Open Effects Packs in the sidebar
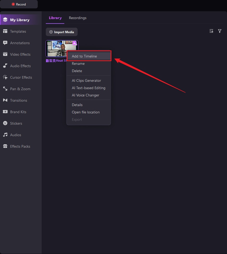Screen dimensions: 227x254 click(x=21, y=146)
